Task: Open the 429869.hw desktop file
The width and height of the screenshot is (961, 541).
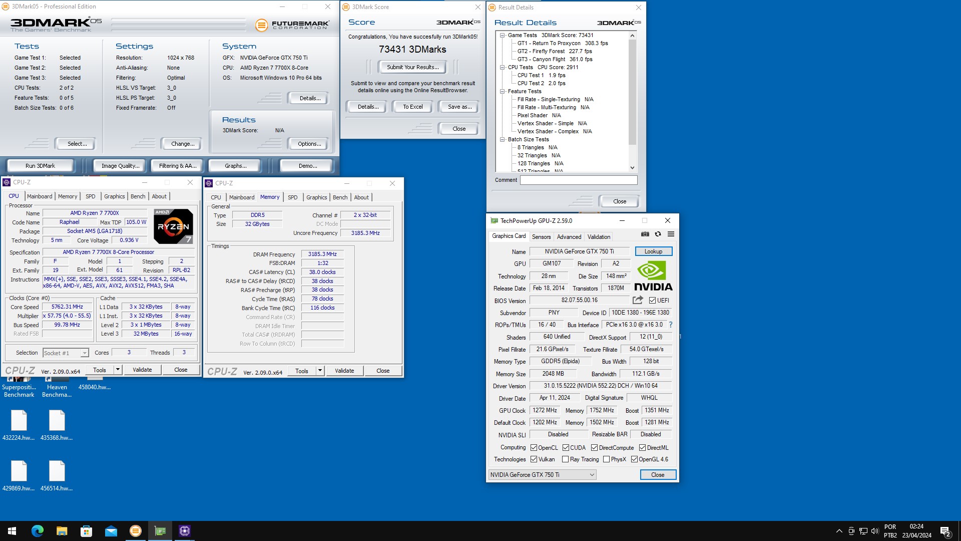Action: pyautogui.click(x=19, y=475)
